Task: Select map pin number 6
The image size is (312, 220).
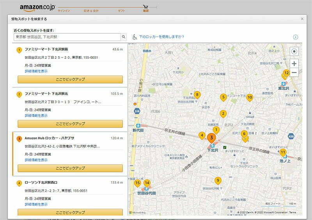Action: [x=244, y=134]
